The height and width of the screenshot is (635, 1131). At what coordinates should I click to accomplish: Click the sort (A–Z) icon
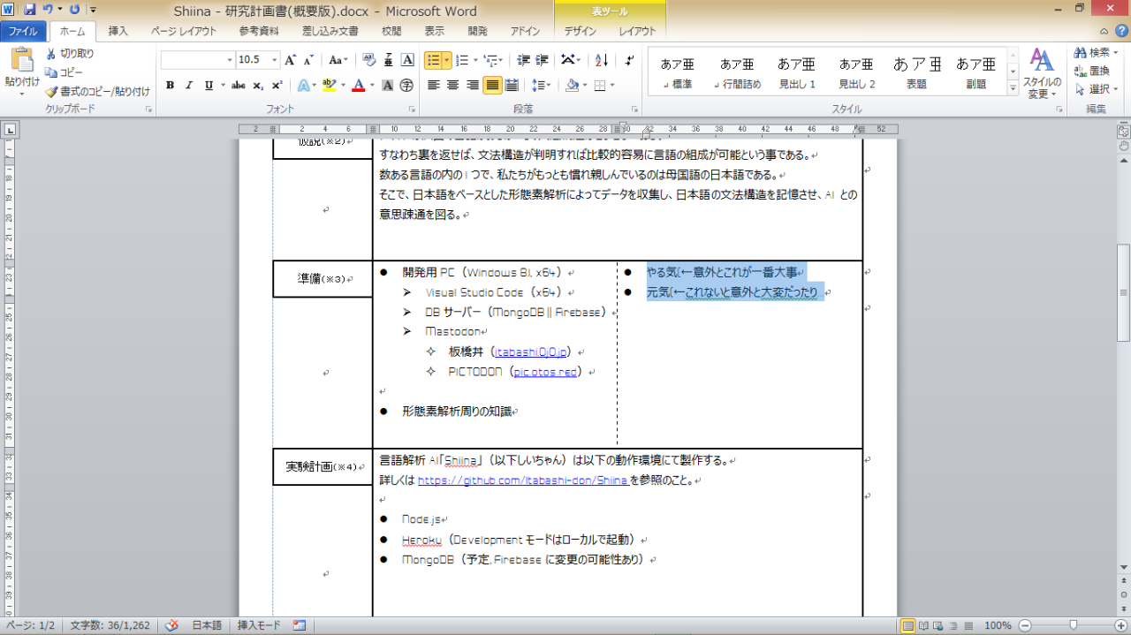point(602,60)
